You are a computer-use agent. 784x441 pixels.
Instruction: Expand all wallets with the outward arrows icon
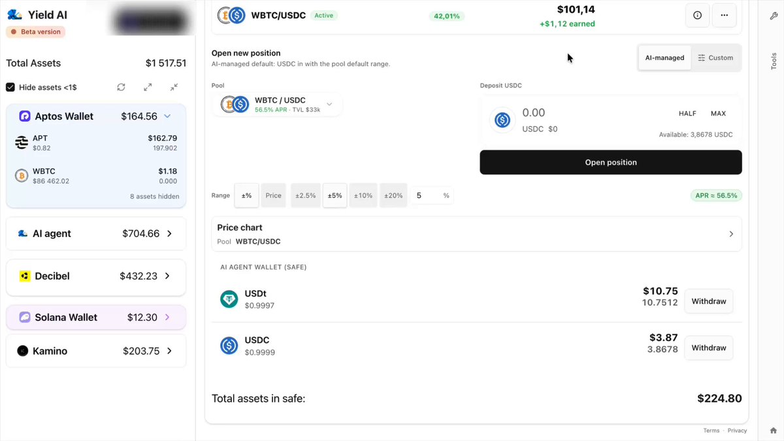point(148,87)
